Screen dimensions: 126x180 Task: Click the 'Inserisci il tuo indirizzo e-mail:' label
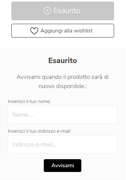[40, 131]
